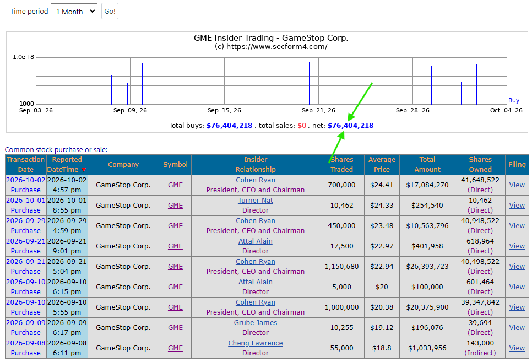Viewport: 532px width, 362px height.
Task: Open the Time period dropdown
Action: pos(74,12)
